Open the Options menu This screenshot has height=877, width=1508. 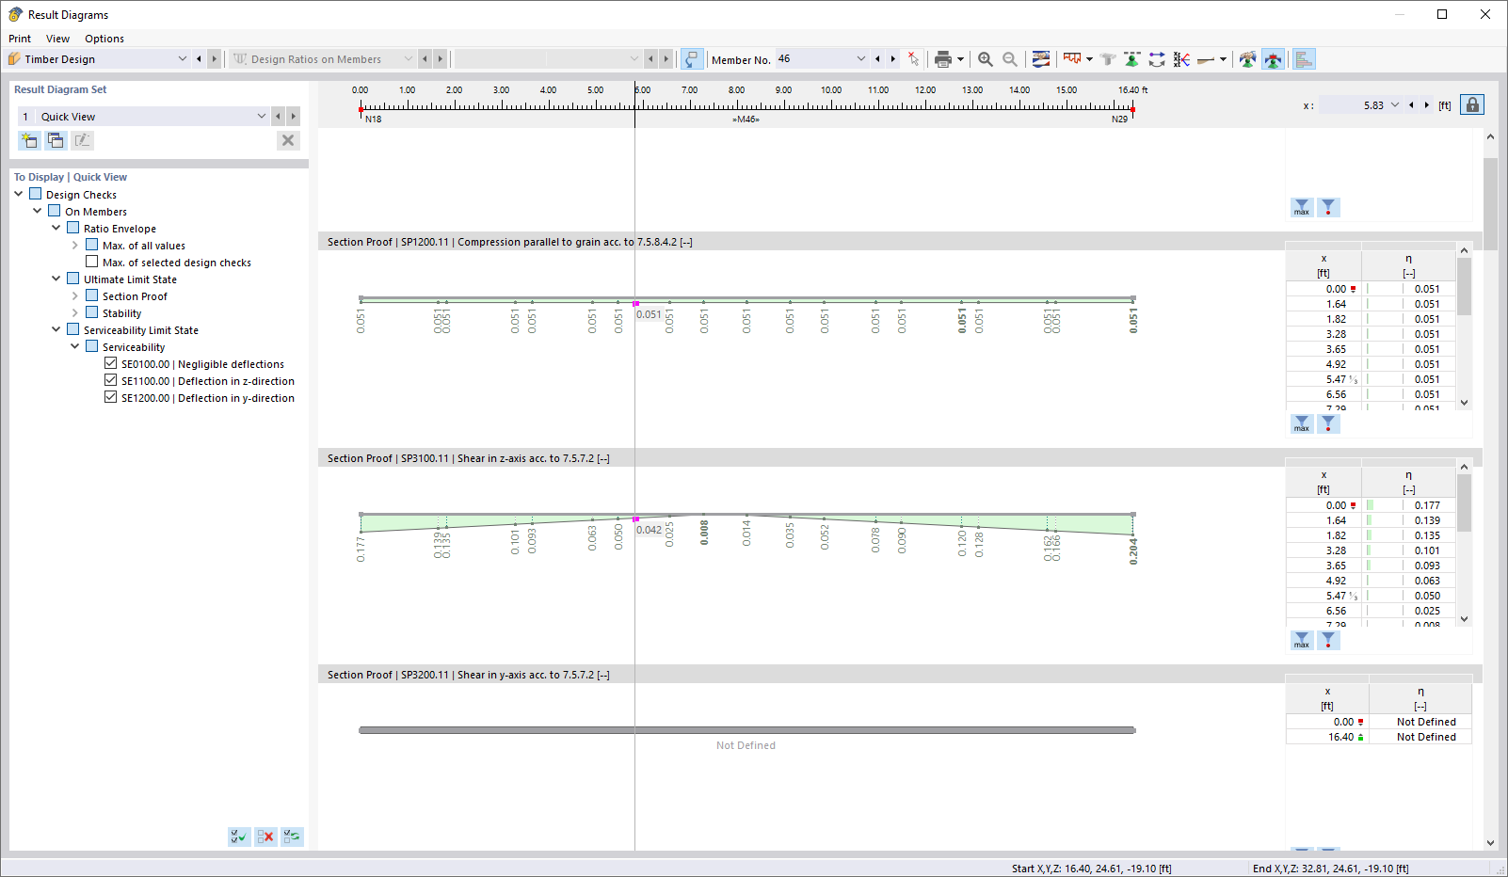tap(104, 39)
